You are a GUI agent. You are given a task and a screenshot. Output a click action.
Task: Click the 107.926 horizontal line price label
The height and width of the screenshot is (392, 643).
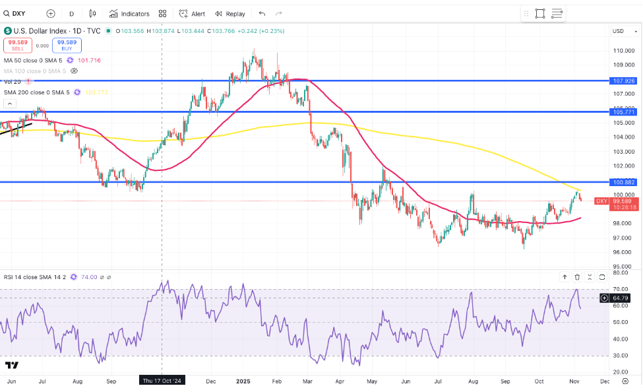tap(623, 81)
